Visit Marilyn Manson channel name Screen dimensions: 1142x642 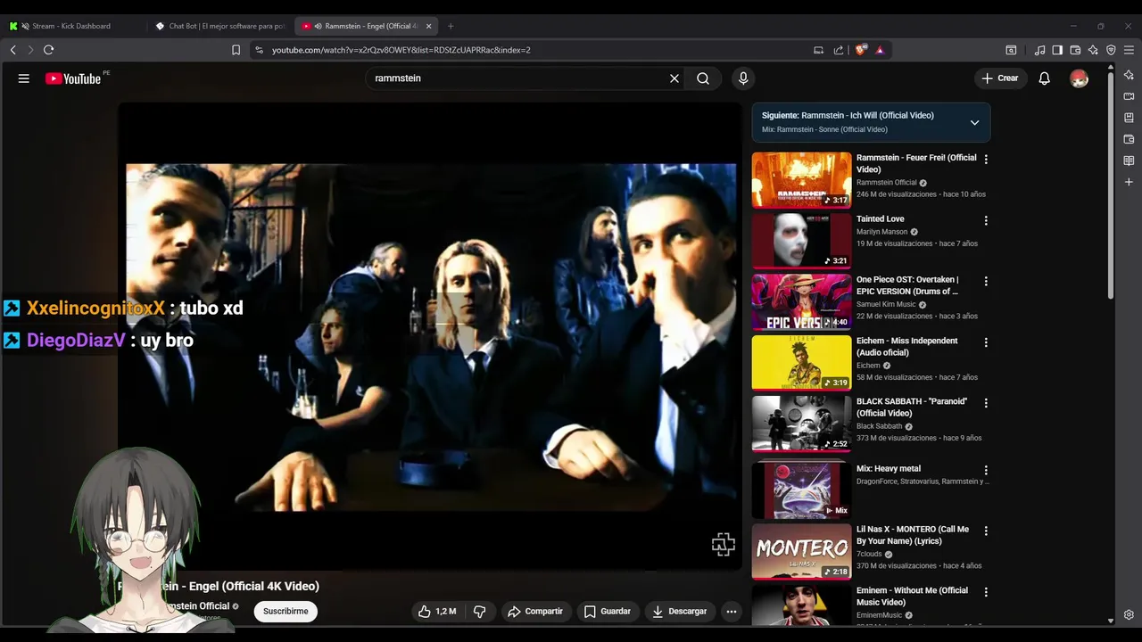pos(881,232)
